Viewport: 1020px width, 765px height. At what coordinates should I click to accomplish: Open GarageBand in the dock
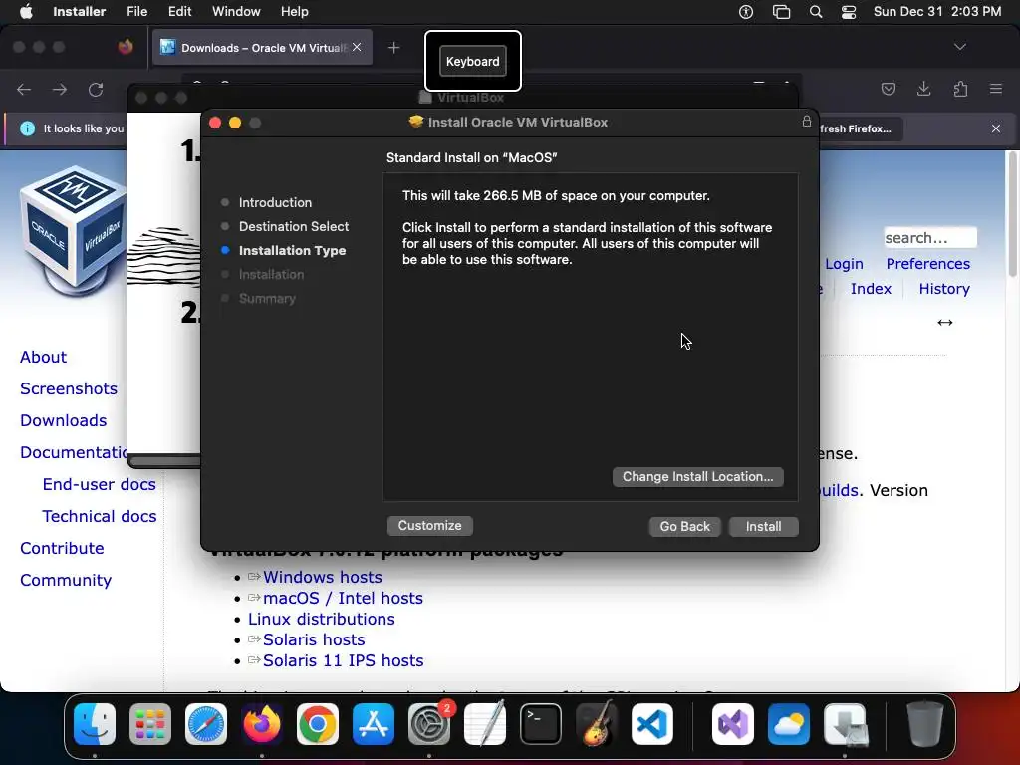[x=597, y=724]
